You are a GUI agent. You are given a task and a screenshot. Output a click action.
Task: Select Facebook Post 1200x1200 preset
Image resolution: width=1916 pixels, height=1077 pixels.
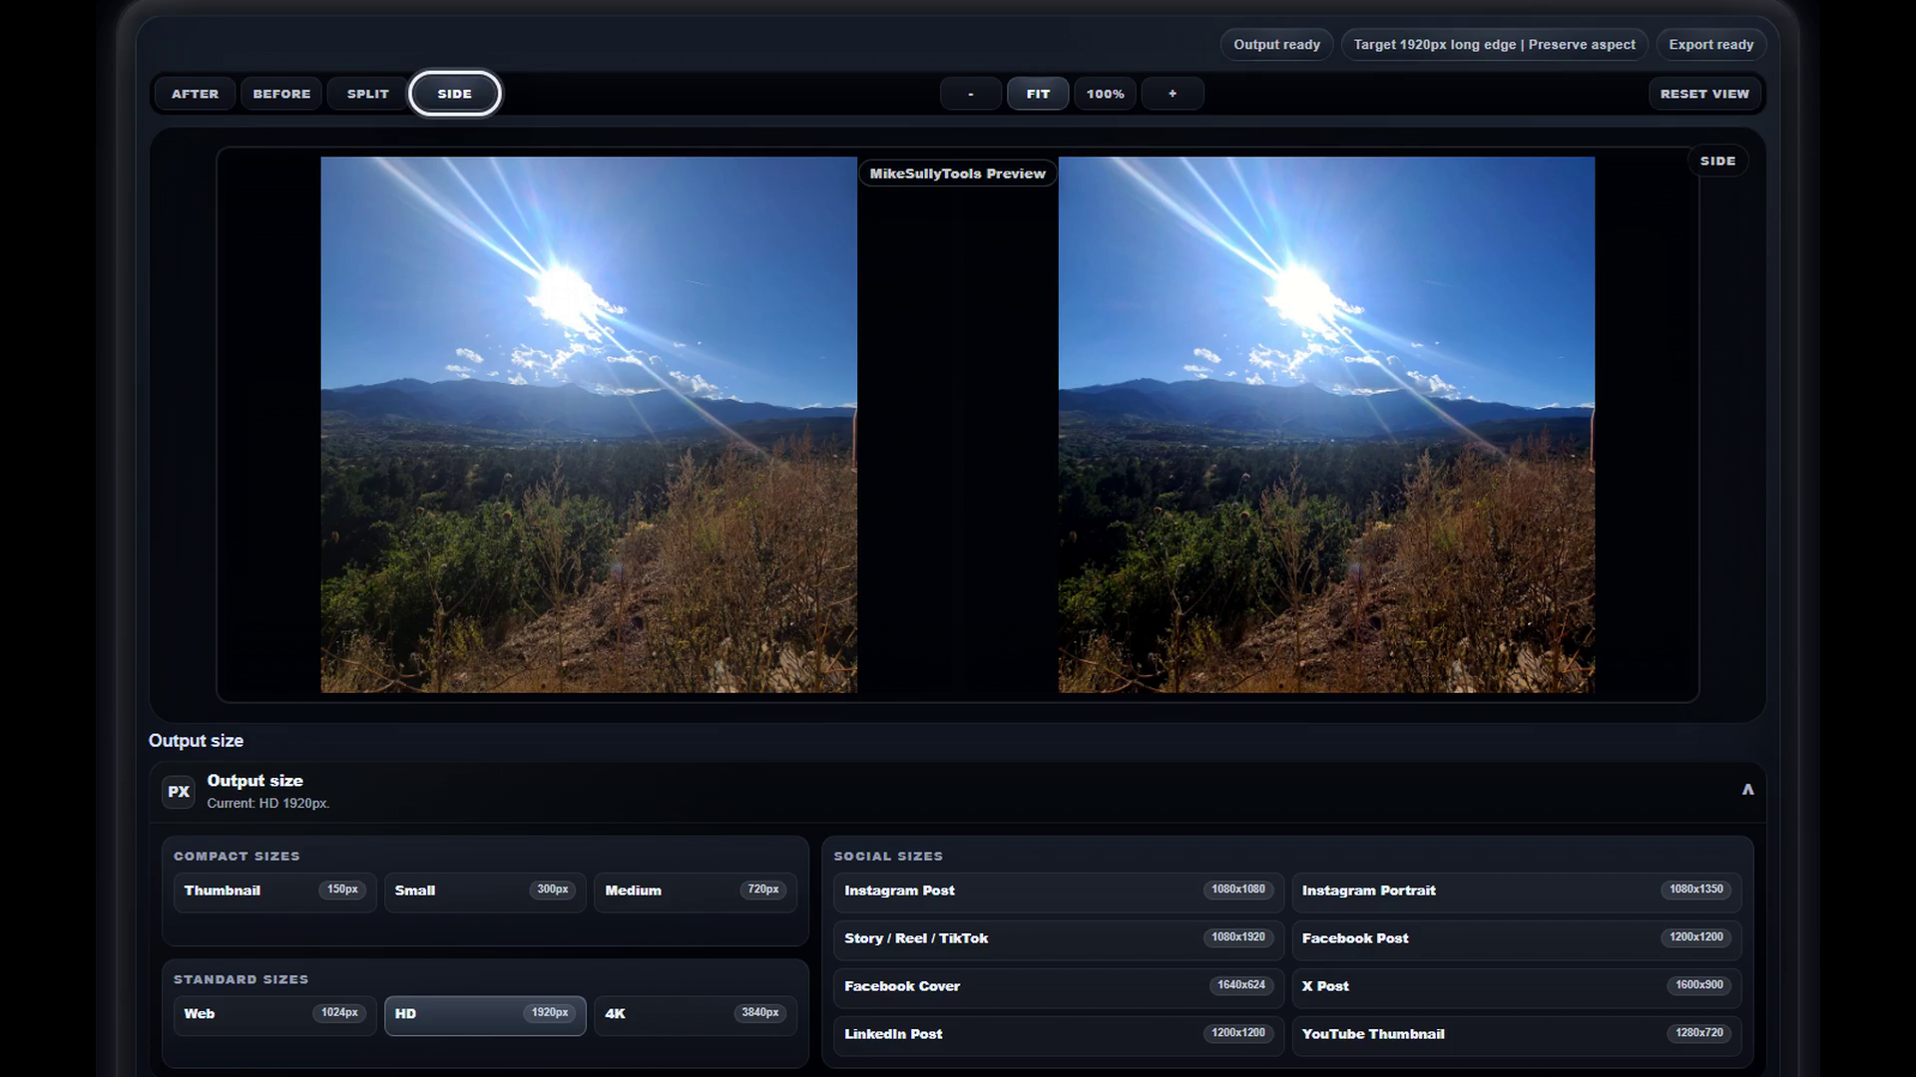(1516, 938)
